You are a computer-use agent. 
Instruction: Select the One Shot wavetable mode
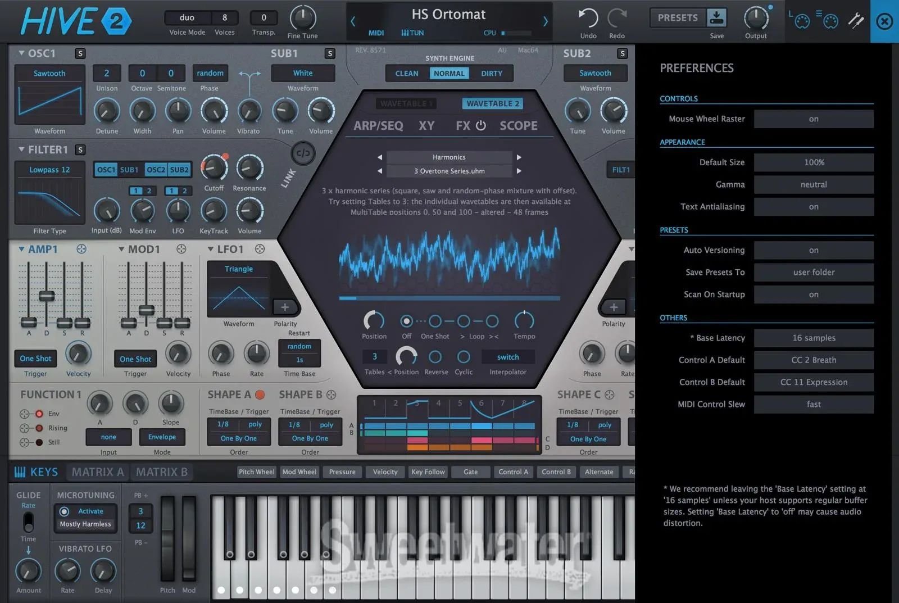click(435, 321)
